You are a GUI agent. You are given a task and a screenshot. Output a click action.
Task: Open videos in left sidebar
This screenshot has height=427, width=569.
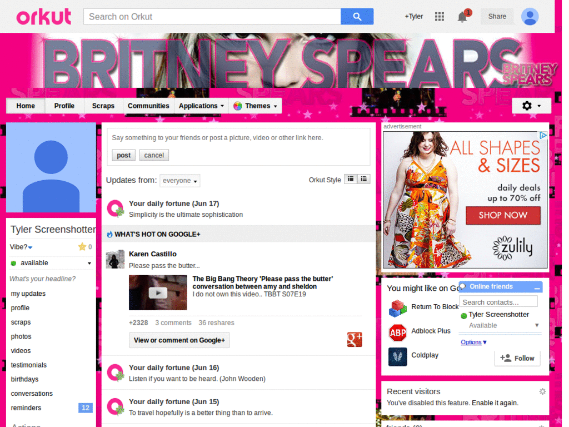click(21, 351)
